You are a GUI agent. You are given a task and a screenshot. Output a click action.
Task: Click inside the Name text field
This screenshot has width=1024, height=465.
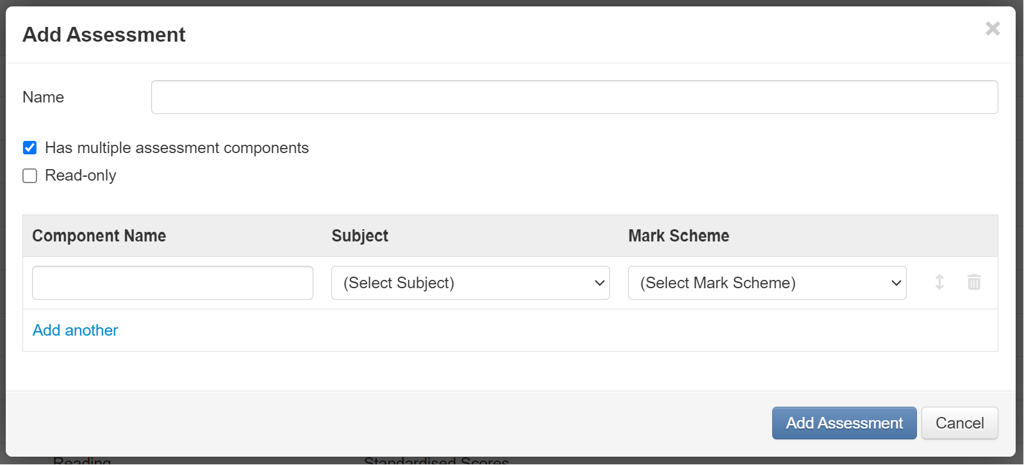(x=574, y=97)
